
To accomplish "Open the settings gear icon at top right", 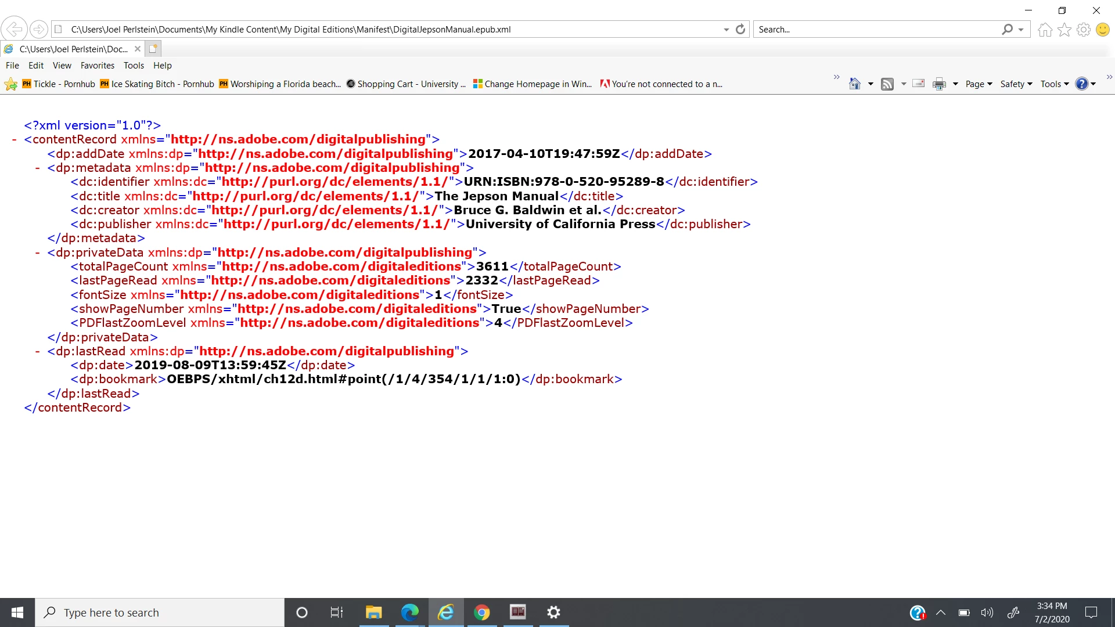I will (x=1084, y=30).
